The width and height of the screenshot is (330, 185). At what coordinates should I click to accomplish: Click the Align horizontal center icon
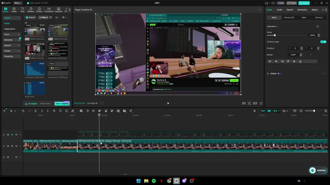point(276,61)
